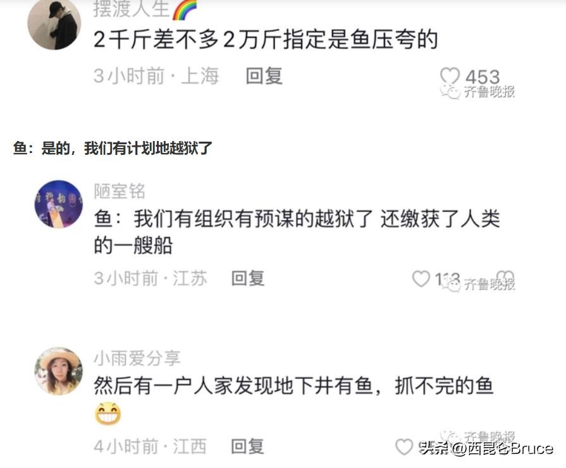Open the username 小雨爱分享
Image resolution: width=566 pixels, height=468 pixels.
coord(137,358)
